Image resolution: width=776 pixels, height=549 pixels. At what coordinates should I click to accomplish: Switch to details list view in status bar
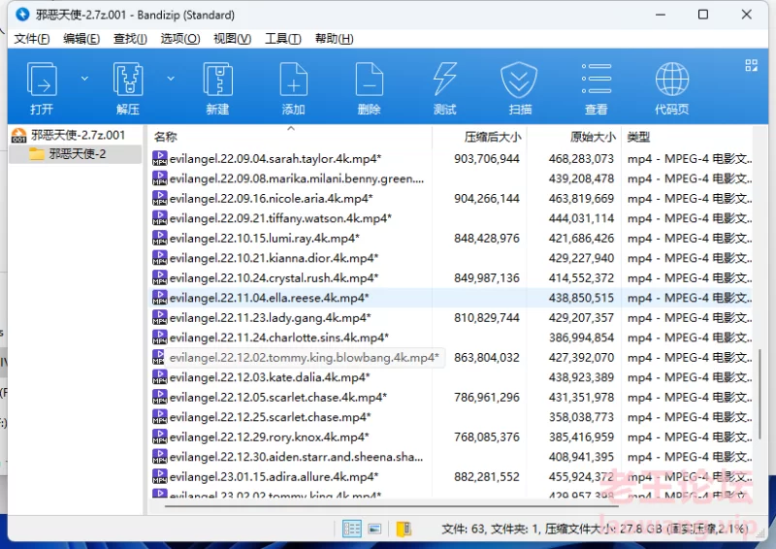(352, 529)
